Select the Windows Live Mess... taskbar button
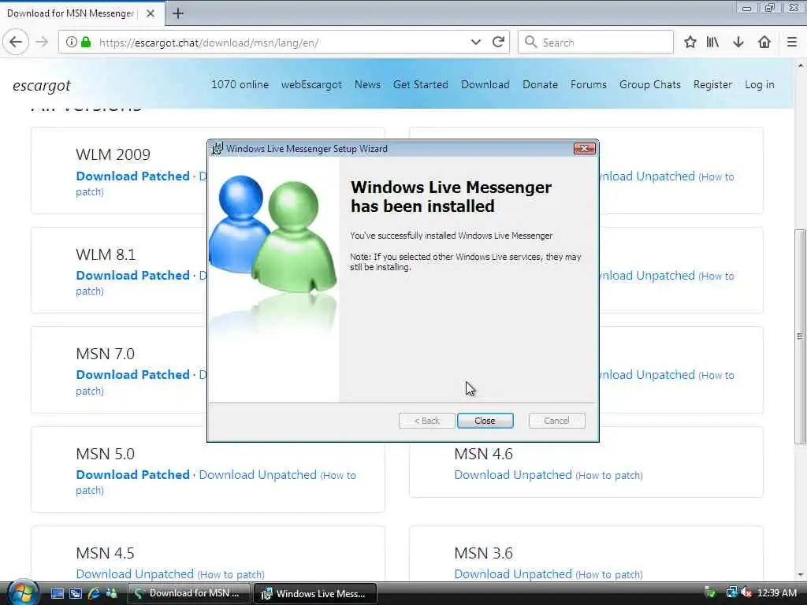This screenshot has width=807, height=605. (x=315, y=593)
